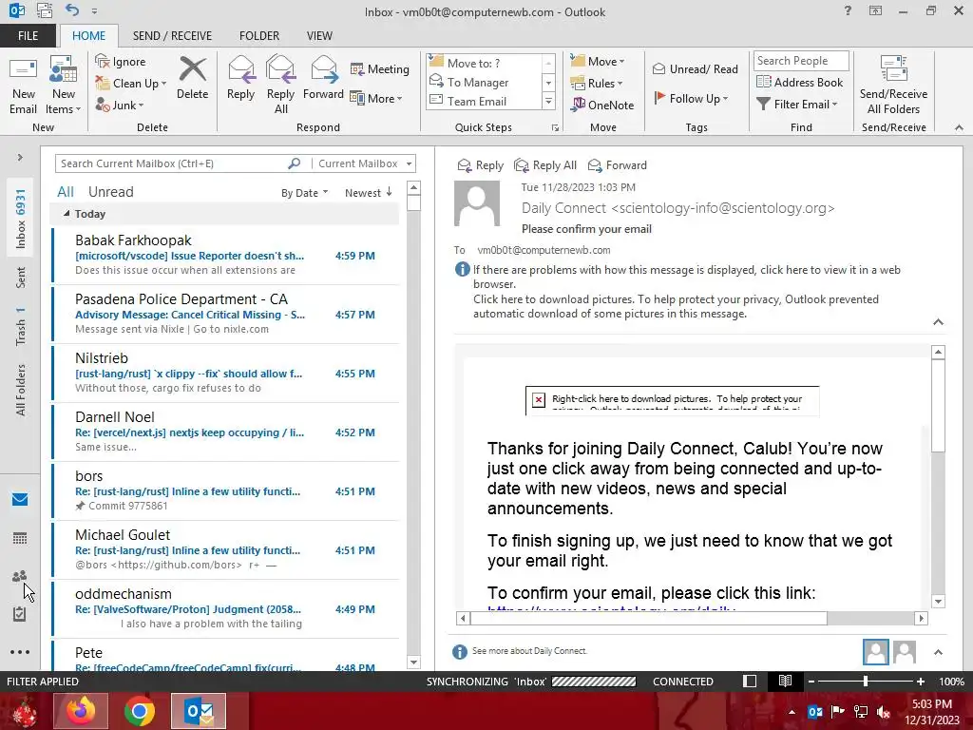Collapse the ribbon
This screenshot has width=973, height=730.
tap(959, 127)
